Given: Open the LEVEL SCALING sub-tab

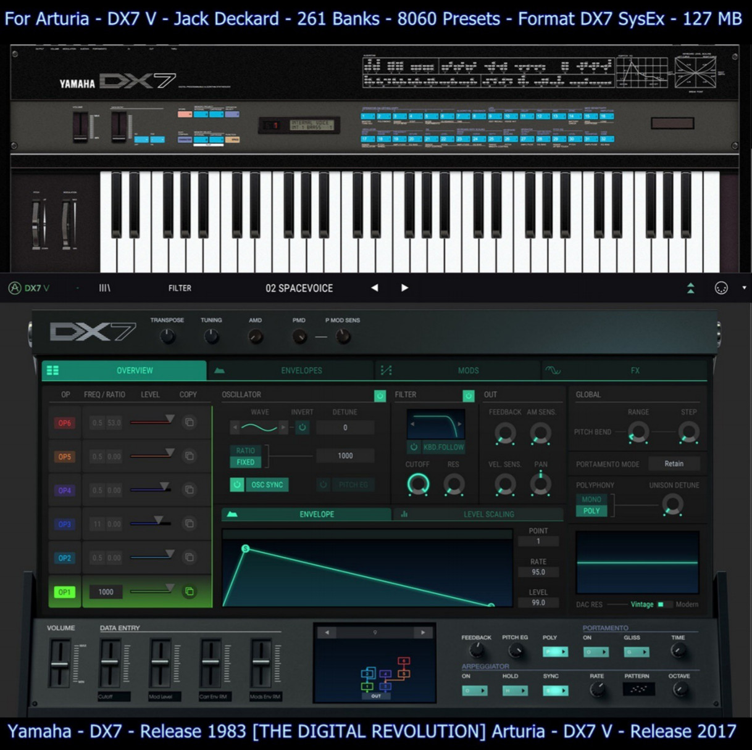Looking at the screenshot, I should tap(478, 514).
